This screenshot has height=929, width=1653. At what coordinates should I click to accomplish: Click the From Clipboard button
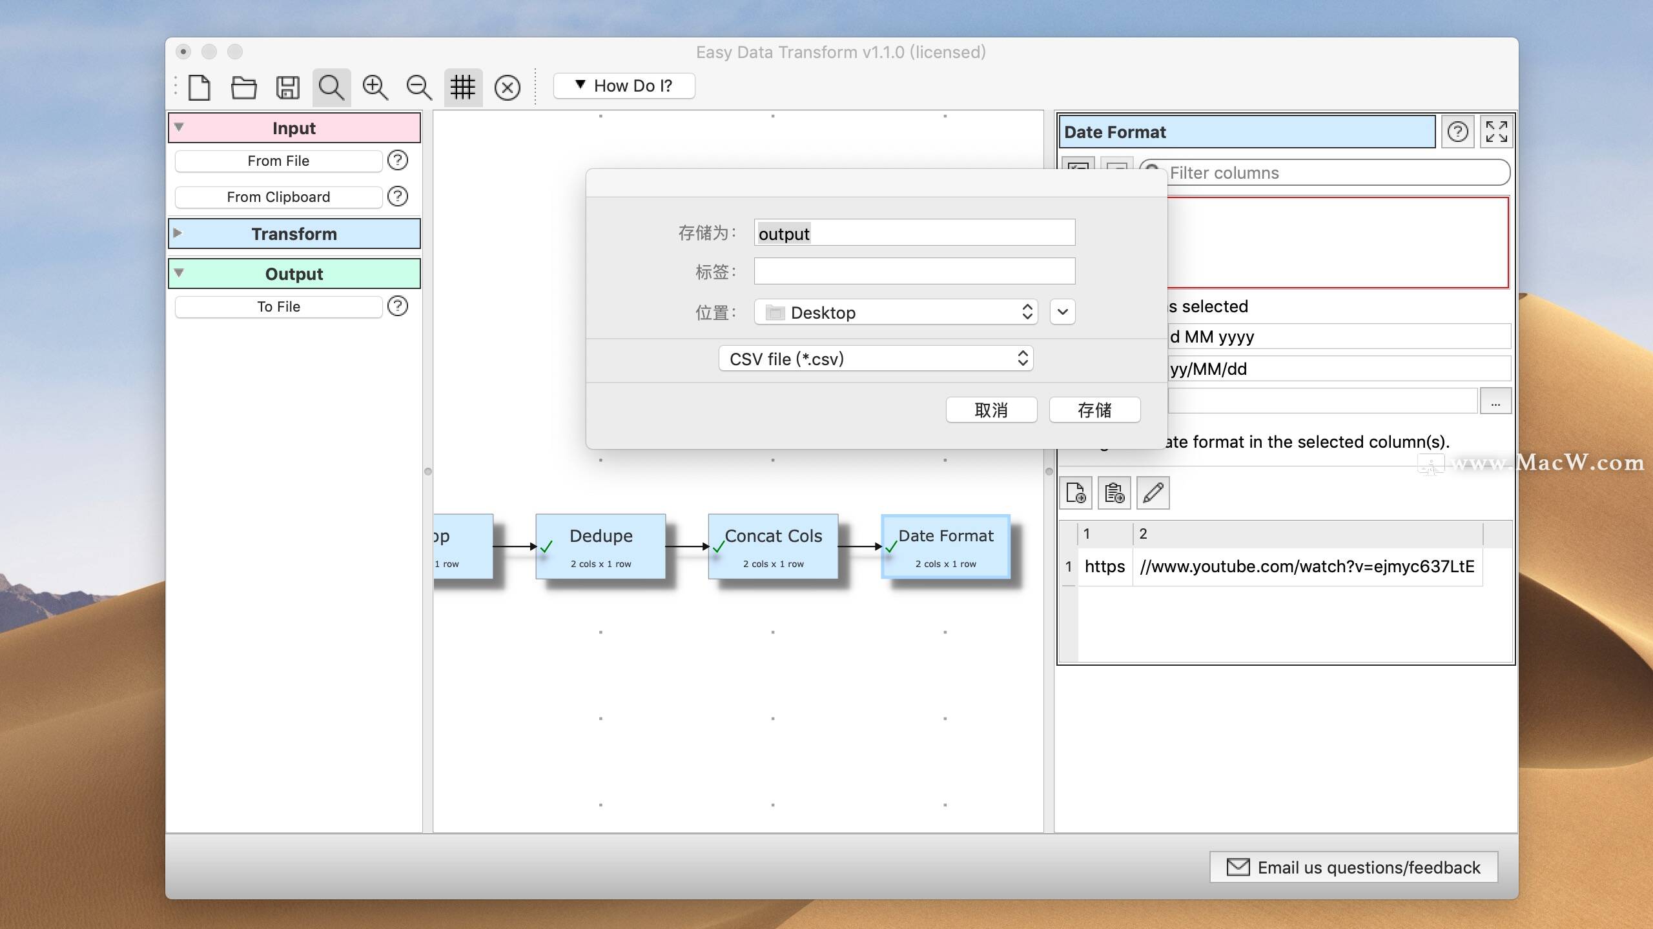coord(278,197)
